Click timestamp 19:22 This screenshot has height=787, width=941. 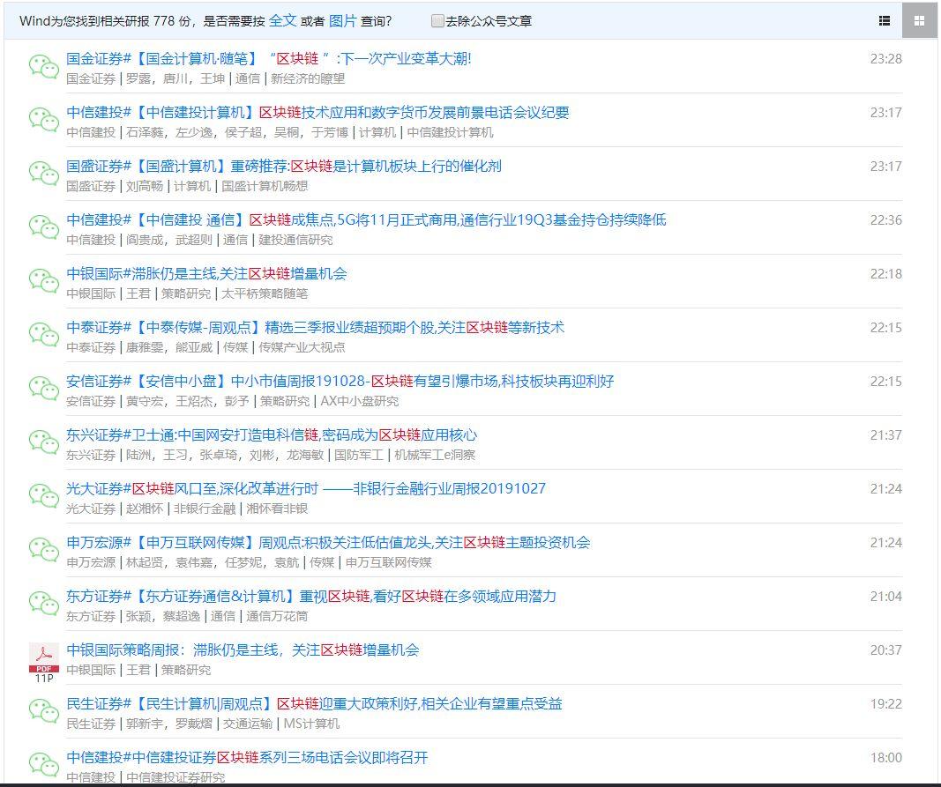click(x=885, y=703)
